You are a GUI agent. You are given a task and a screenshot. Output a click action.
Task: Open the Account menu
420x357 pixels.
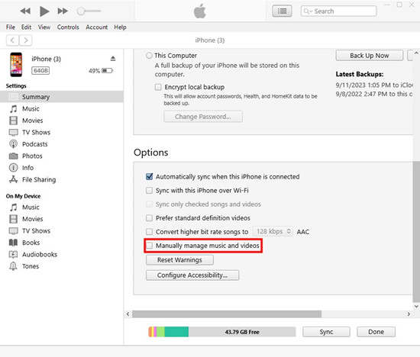[x=97, y=27]
